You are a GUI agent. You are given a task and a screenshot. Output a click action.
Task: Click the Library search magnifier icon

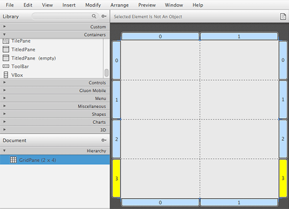click(x=94, y=16)
